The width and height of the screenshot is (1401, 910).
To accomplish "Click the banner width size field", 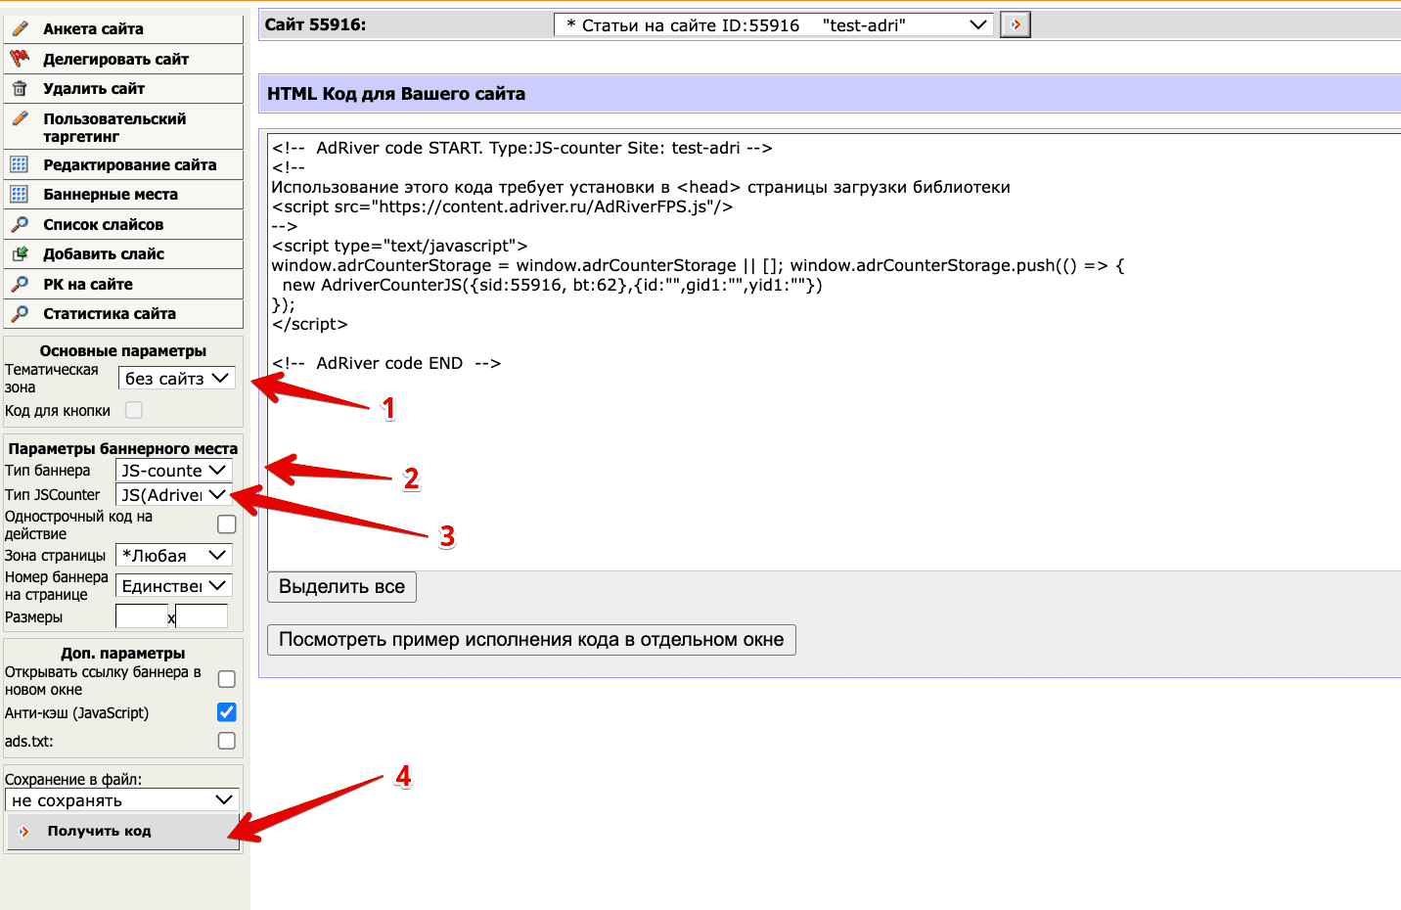I will (142, 616).
